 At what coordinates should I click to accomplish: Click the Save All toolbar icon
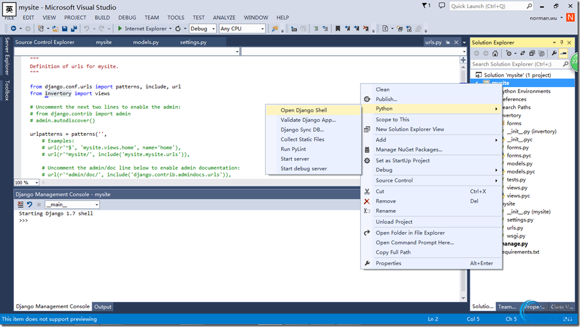point(74,29)
